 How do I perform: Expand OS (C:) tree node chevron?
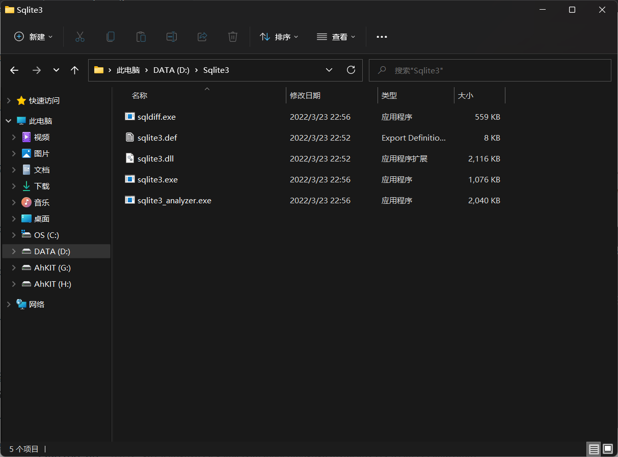(14, 235)
